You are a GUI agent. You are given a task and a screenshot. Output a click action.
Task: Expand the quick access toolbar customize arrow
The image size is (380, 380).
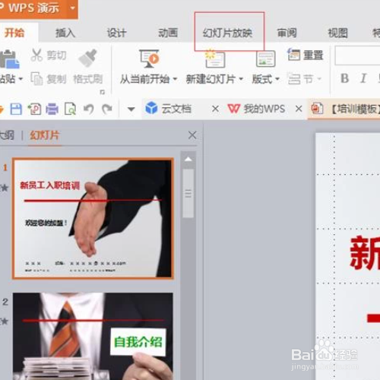click(x=131, y=109)
